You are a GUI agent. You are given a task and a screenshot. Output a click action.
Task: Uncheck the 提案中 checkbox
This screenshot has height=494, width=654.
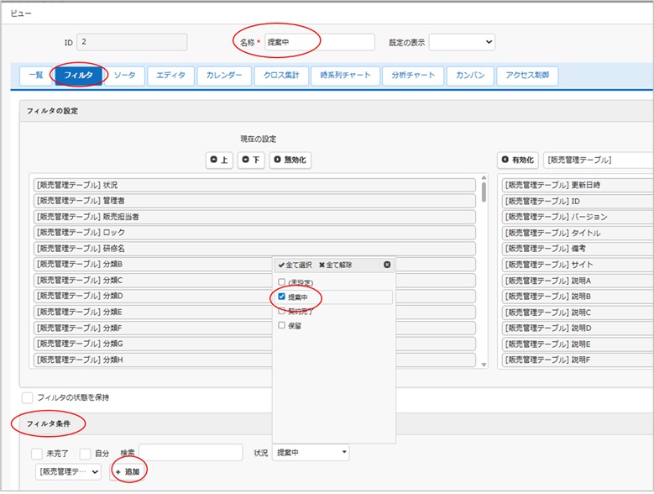tap(282, 297)
